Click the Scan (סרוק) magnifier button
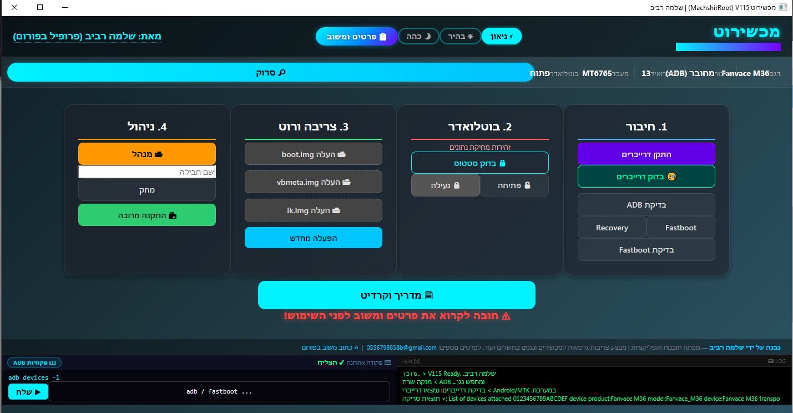The image size is (793, 413). pyautogui.click(x=270, y=72)
